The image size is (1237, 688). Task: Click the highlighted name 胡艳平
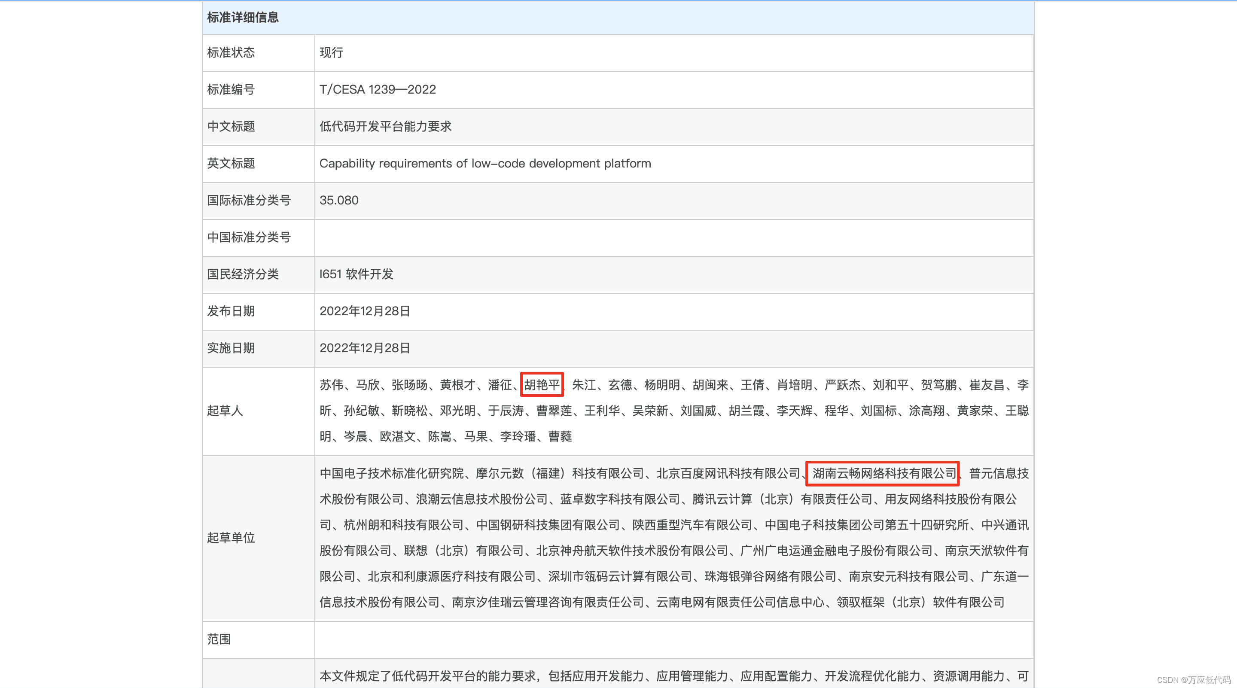coord(542,384)
